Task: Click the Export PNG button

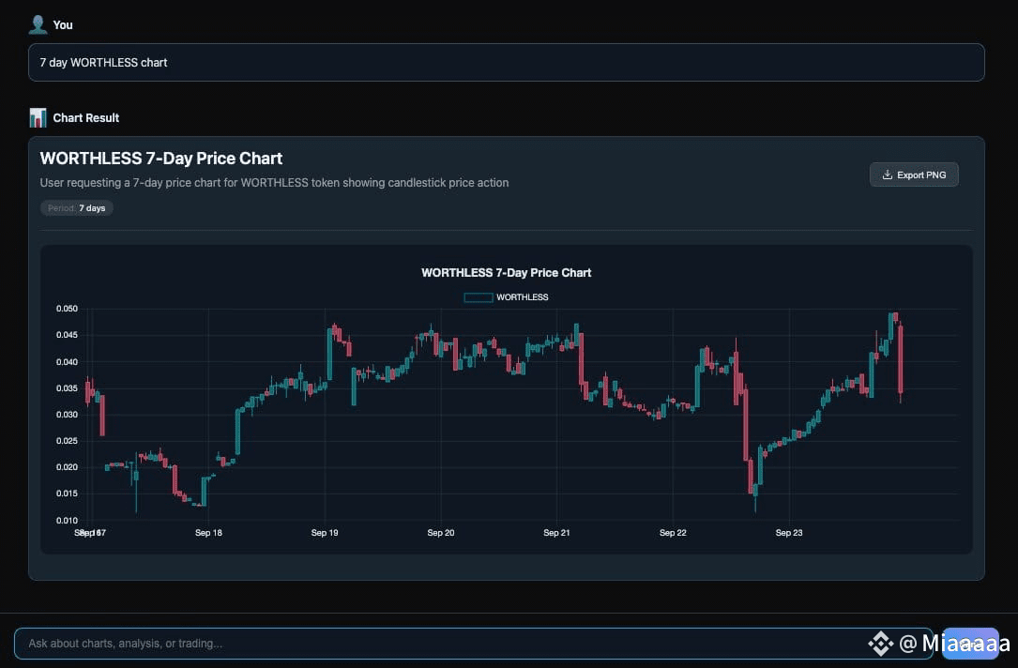Action: pyautogui.click(x=914, y=175)
